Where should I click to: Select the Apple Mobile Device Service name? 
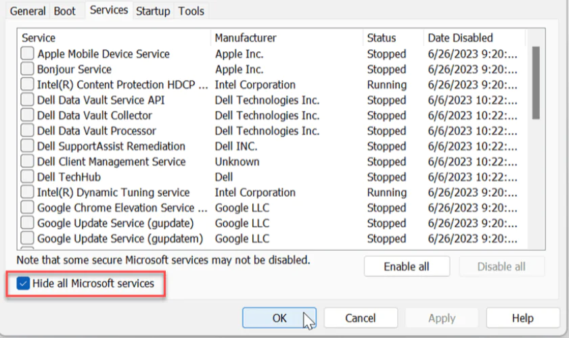point(104,53)
